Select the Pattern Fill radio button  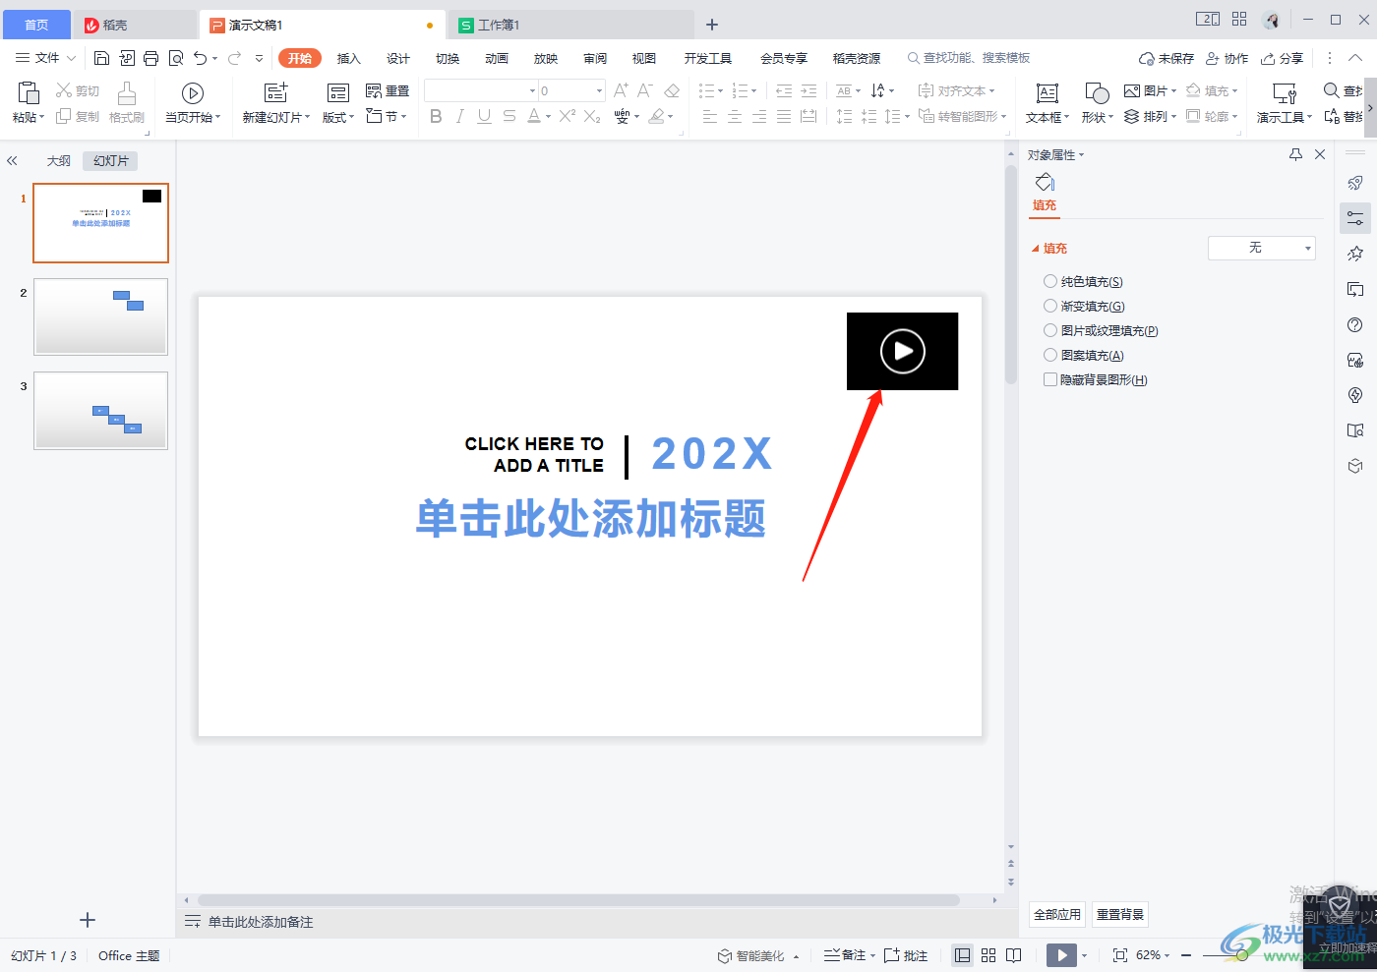[x=1050, y=355]
